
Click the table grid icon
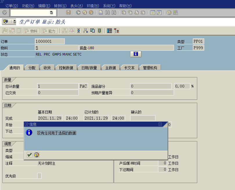pos(110,31)
